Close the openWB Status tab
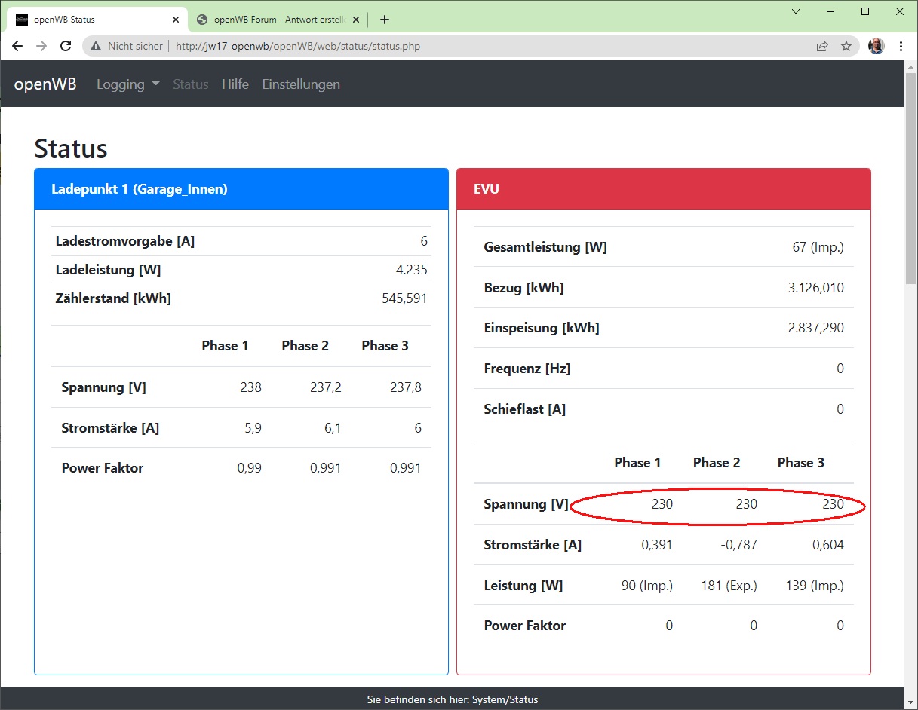The height and width of the screenshot is (710, 918). [176, 20]
